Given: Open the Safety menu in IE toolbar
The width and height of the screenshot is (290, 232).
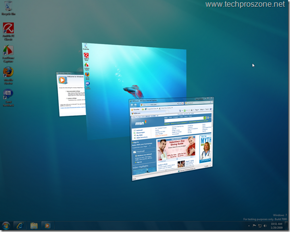Looking at the screenshot, I should pyautogui.click(x=202, y=109).
